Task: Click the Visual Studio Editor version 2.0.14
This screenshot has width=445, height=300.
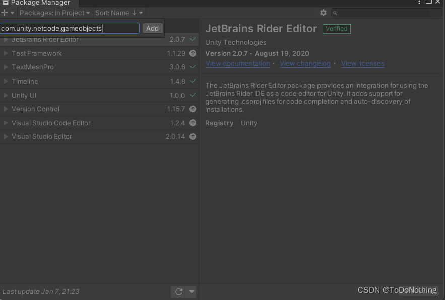Action: (175, 137)
